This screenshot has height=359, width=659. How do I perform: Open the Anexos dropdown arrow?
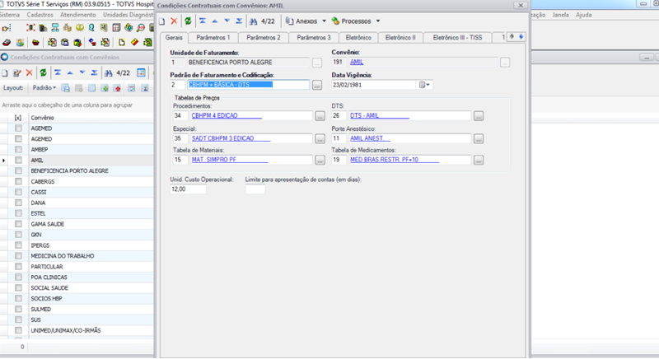324,21
